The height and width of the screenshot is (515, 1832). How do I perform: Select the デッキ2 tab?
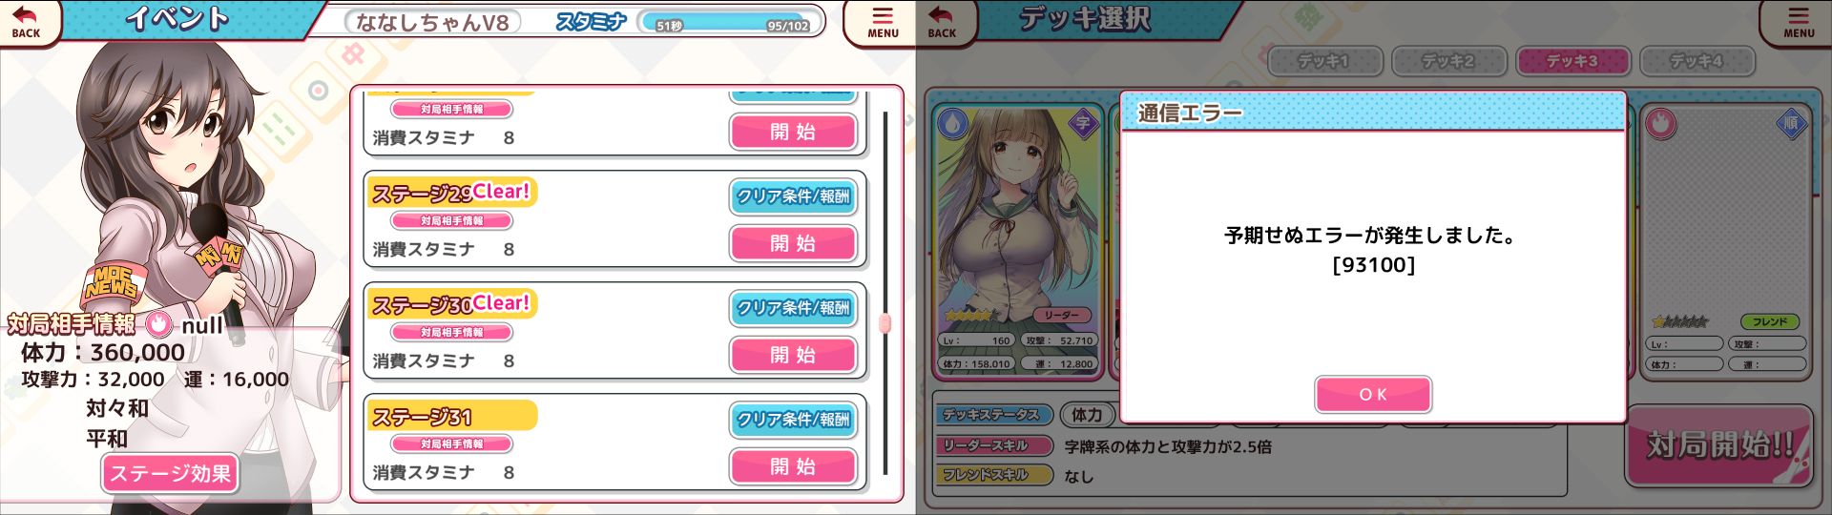tap(1448, 61)
